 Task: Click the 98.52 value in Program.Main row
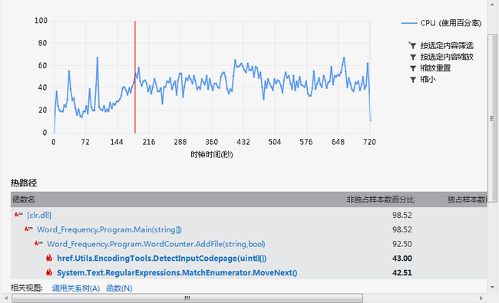(x=402, y=229)
